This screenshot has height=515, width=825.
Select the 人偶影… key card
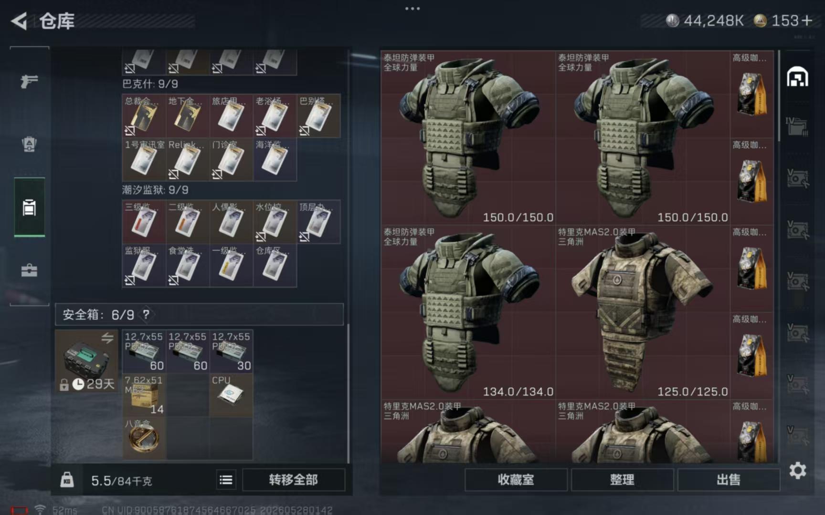[231, 222]
